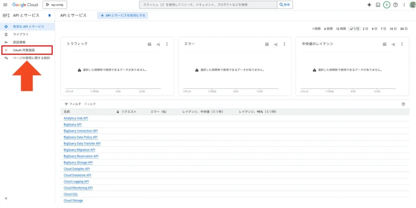Select the 30日 time range option
Image resolution: width=416 pixels, height=208 pixels.
pyautogui.click(x=403, y=29)
